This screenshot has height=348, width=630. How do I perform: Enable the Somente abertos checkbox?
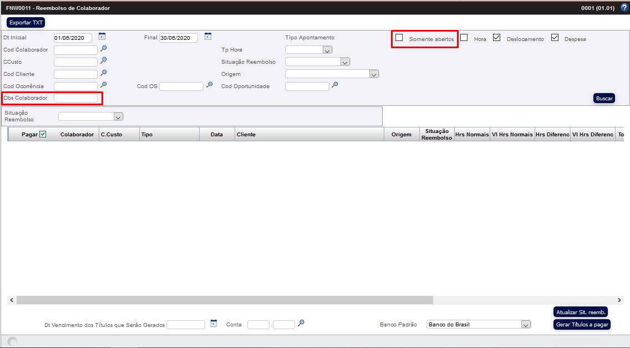(x=399, y=38)
